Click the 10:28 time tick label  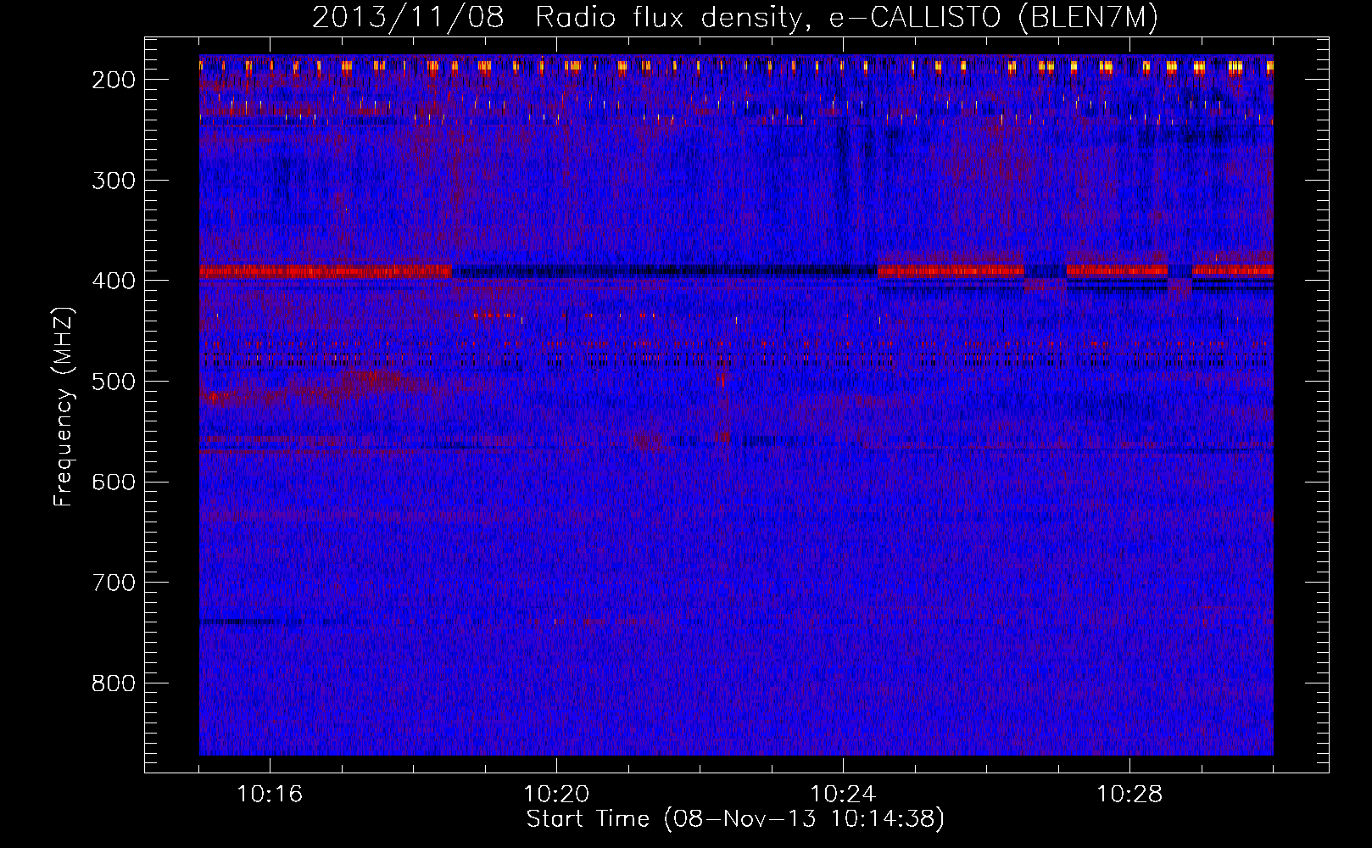pyautogui.click(x=1129, y=795)
